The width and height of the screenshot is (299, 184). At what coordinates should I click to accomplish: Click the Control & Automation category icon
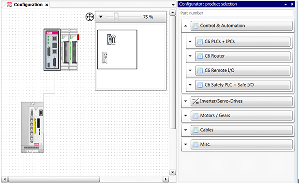pyautogui.click(x=195, y=26)
